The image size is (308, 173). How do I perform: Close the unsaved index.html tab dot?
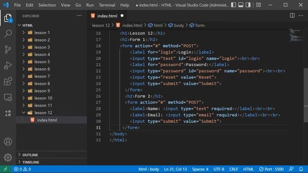[x=122, y=16]
